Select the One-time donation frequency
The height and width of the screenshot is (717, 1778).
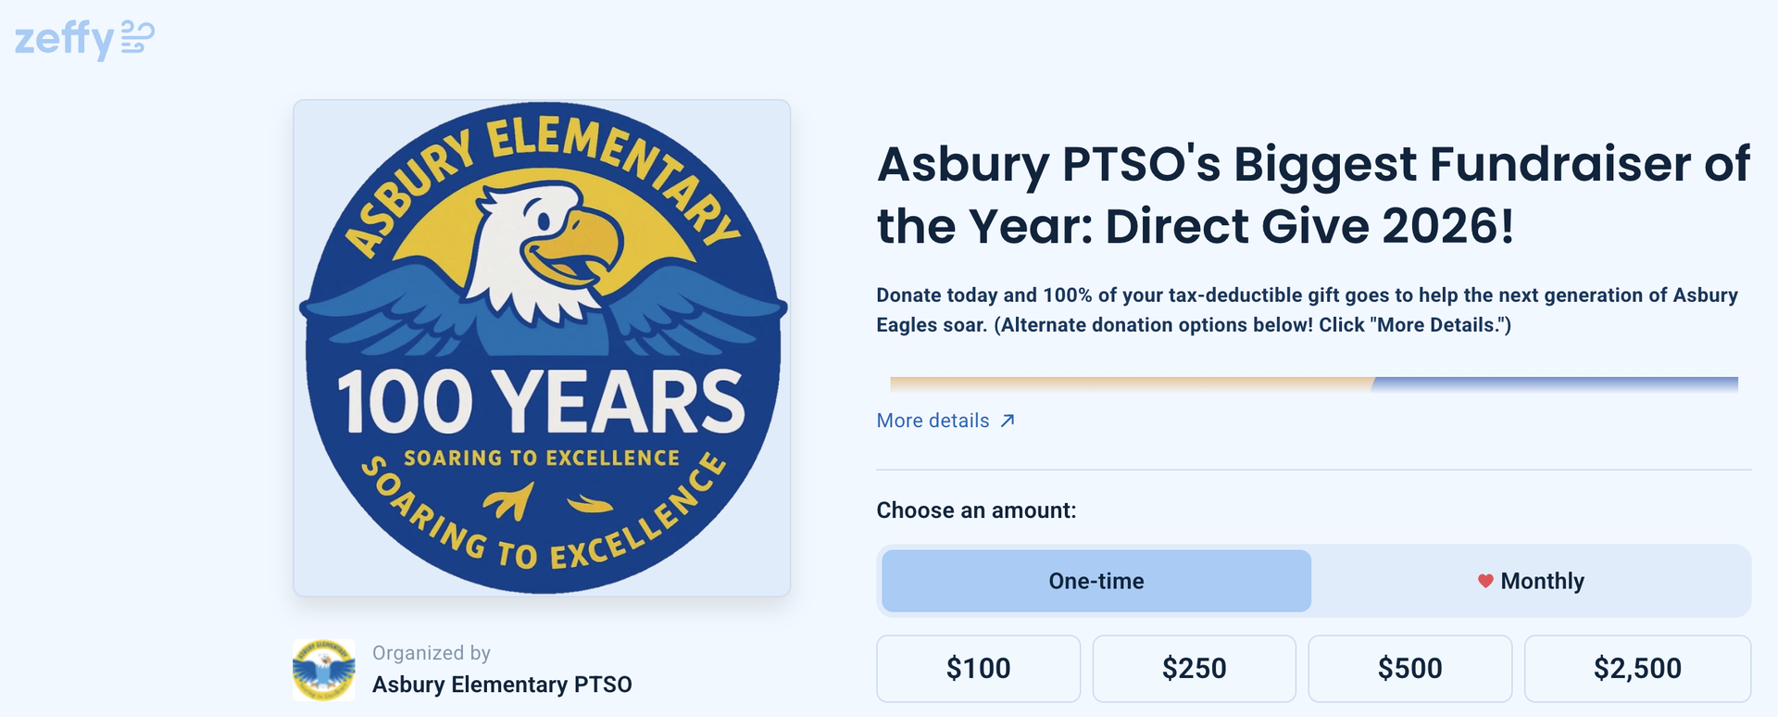pos(1095,581)
